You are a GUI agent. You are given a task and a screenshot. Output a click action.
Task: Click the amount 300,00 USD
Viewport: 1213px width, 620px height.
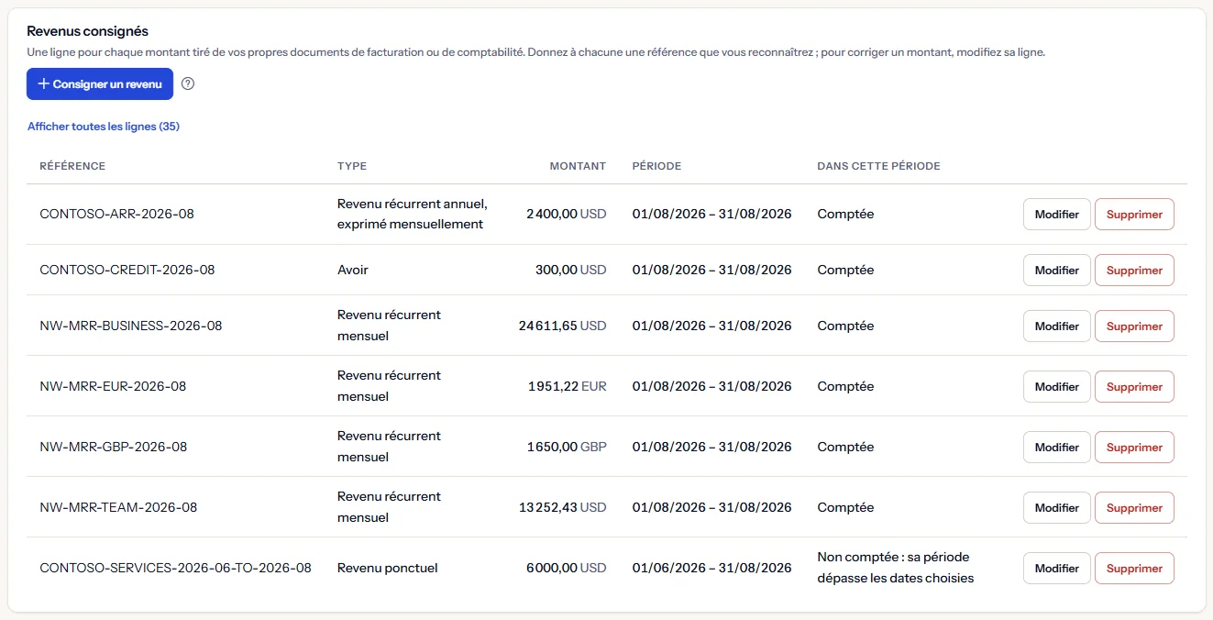click(570, 270)
